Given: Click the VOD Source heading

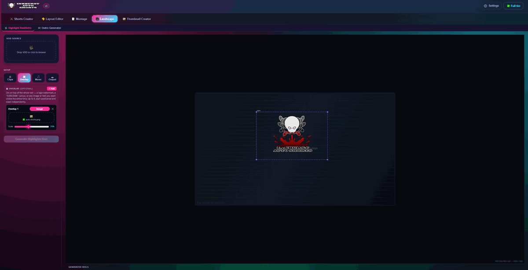Looking at the screenshot, I should (14, 38).
